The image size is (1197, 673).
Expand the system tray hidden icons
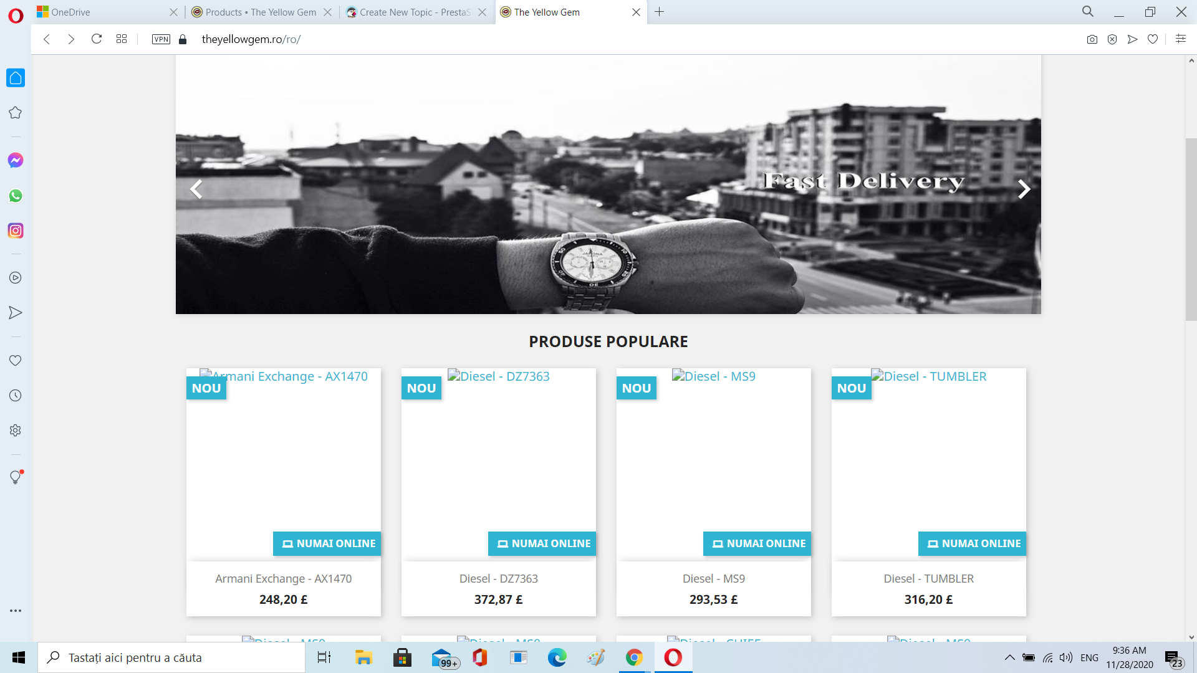tap(1009, 657)
